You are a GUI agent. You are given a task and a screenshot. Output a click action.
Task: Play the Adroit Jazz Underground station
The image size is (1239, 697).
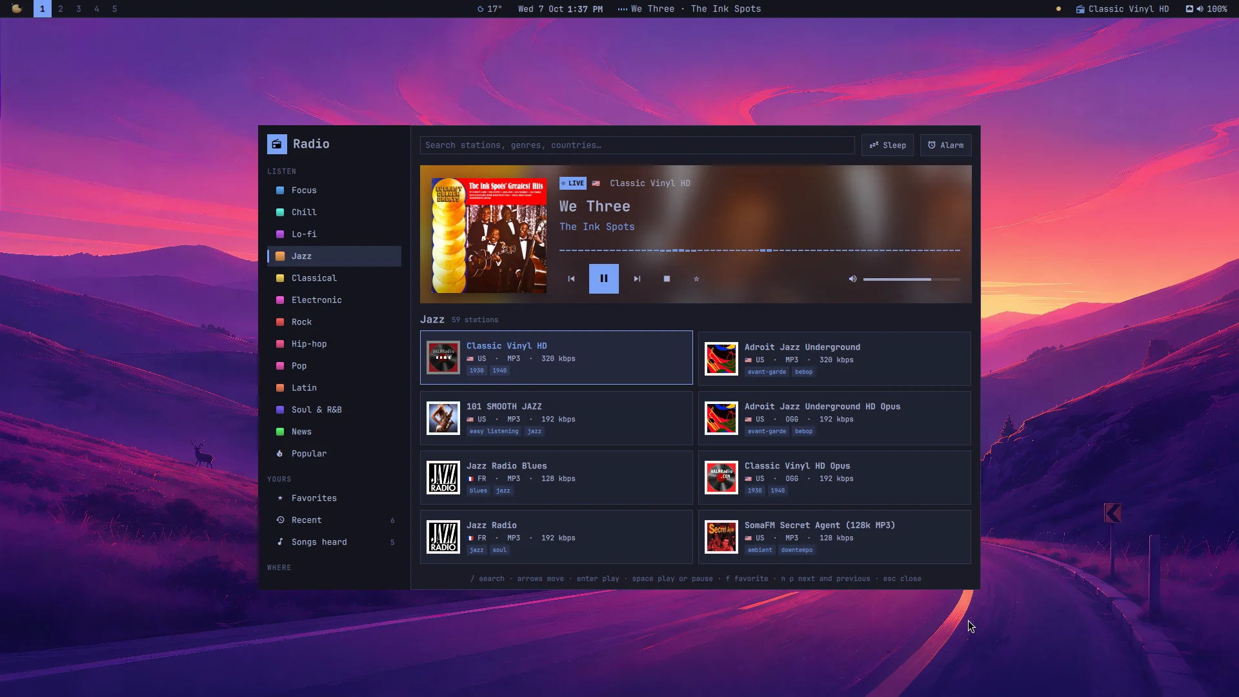click(834, 359)
